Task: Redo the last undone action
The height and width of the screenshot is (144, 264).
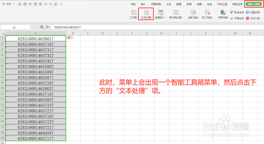Action: (50, 4)
